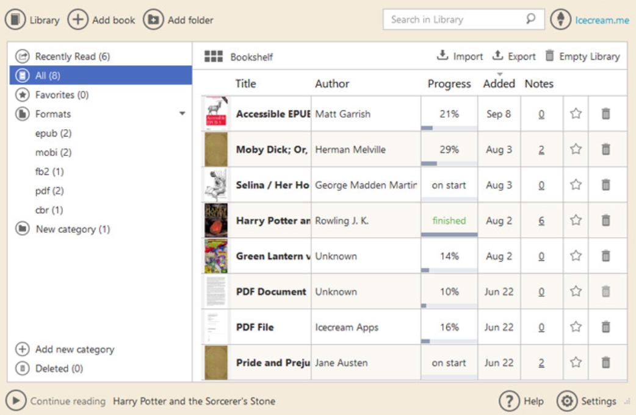Click Harry Potter finished progress bar
This screenshot has height=415, width=636.
pos(449,235)
